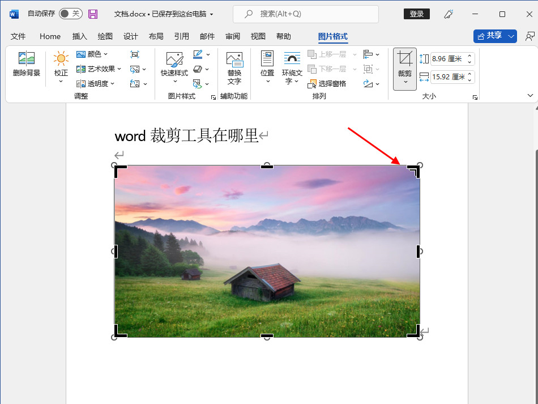538x404 pixels.
Task: Click the height field showing 8.96 厘米
Action: [x=447, y=59]
